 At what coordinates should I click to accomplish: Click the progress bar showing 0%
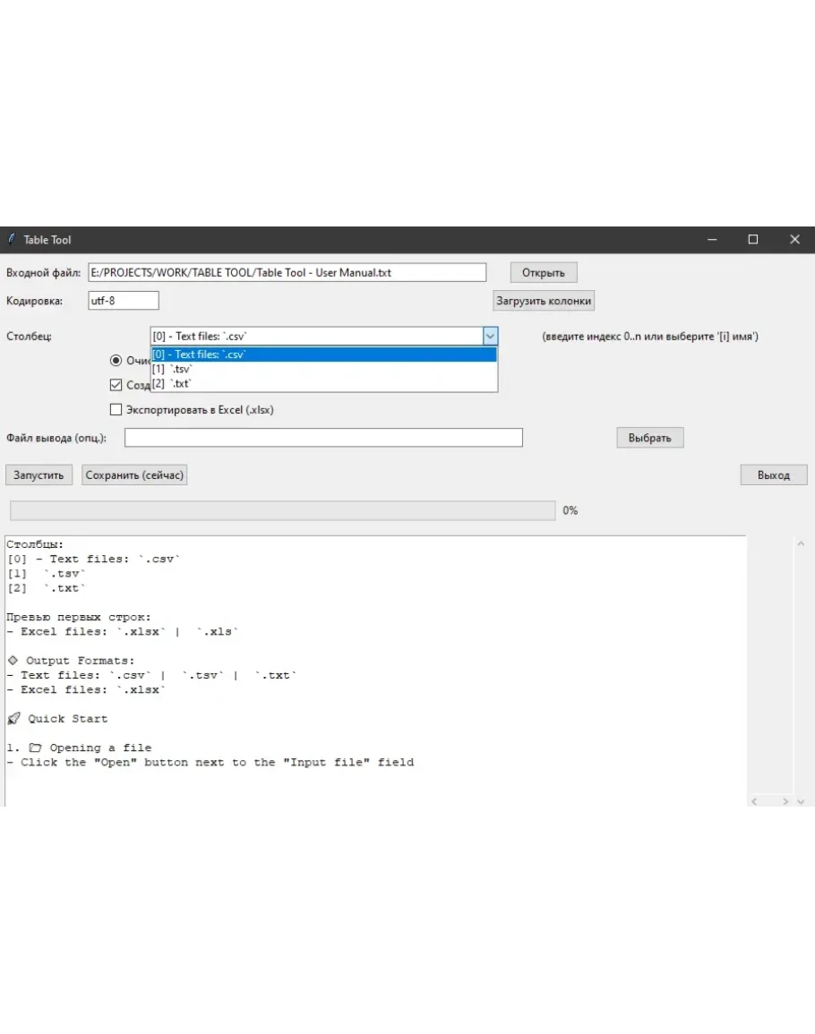pos(282,510)
